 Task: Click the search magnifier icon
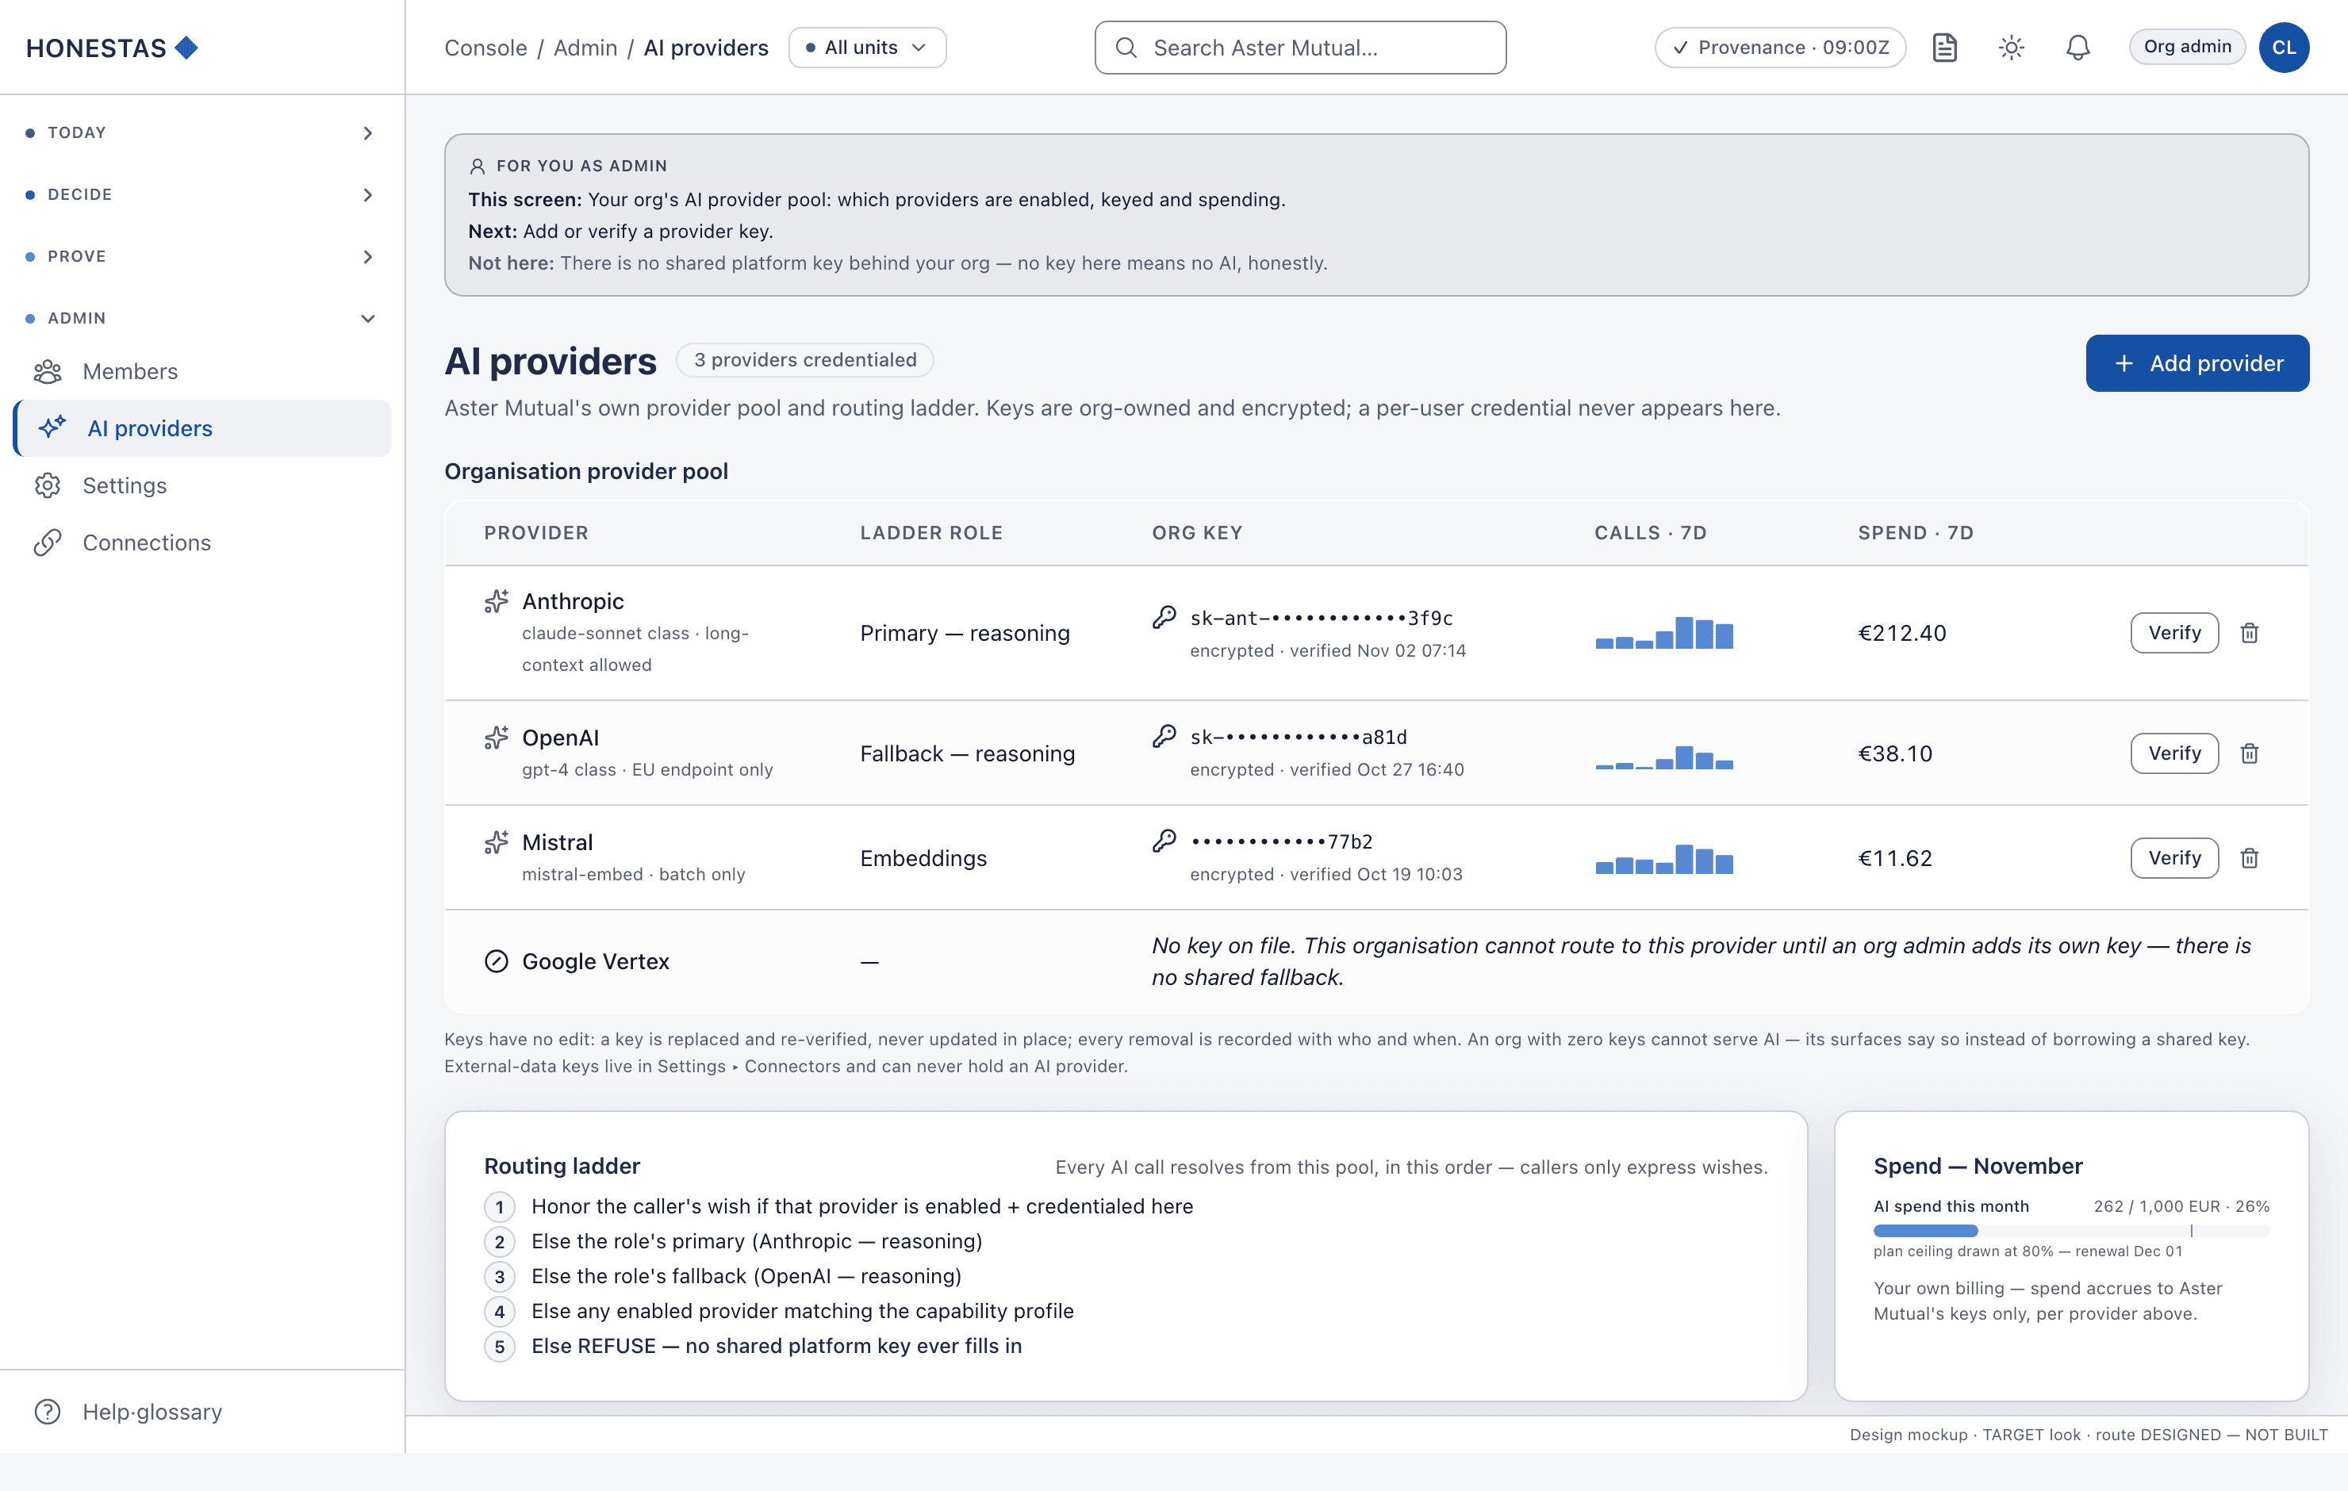click(x=1126, y=48)
